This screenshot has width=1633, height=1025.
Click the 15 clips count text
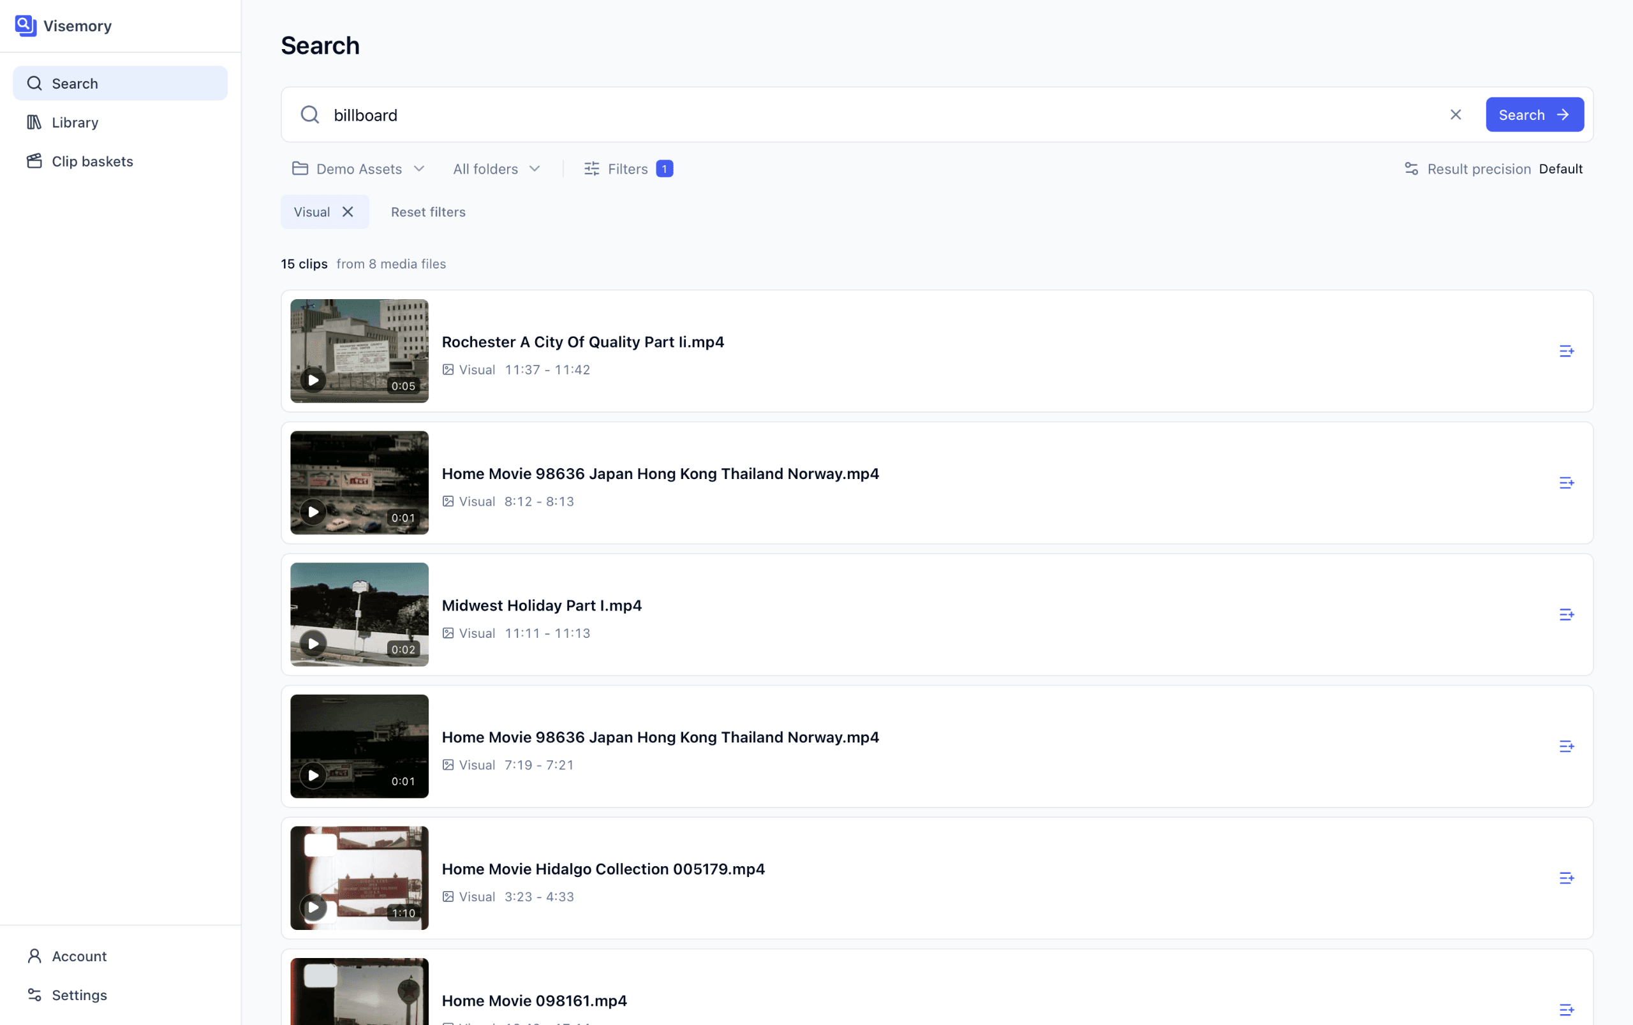pos(304,263)
